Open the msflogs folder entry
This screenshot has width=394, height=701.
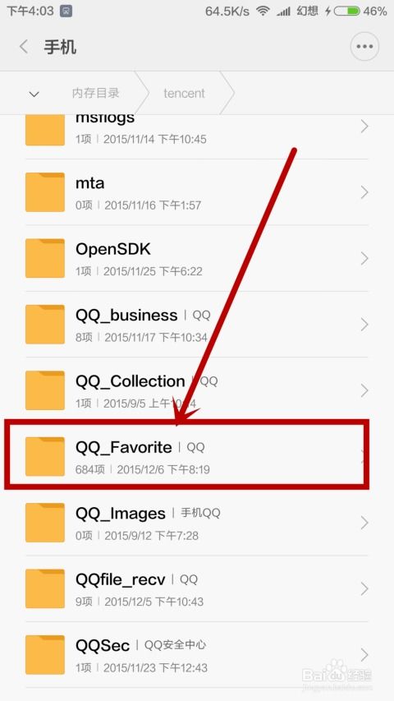pos(197,130)
